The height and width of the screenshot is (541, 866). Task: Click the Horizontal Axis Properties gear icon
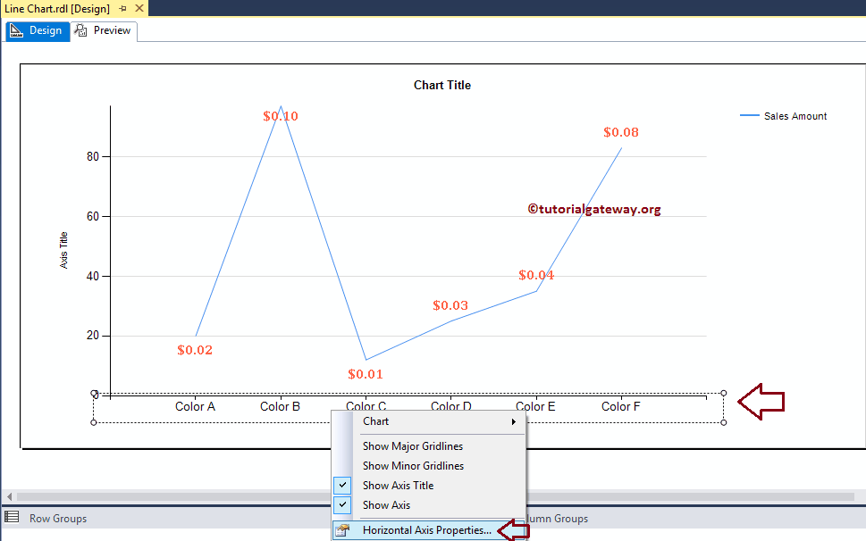point(342,529)
